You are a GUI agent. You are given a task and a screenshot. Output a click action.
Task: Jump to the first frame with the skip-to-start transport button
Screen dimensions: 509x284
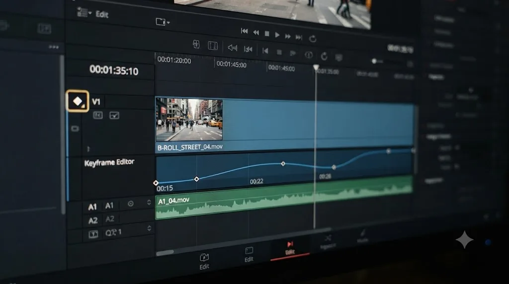(244, 31)
